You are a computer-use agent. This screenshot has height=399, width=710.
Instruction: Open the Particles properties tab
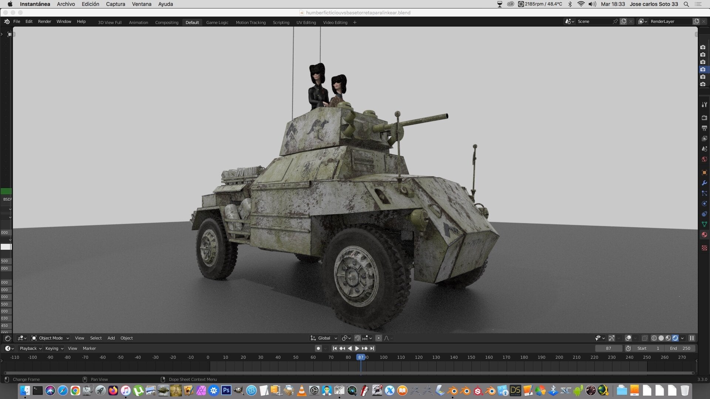[704, 193]
